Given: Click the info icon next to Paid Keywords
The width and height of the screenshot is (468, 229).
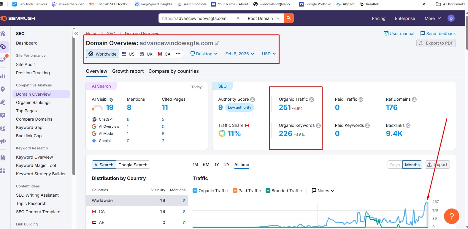Looking at the screenshot, I should tap(367, 126).
